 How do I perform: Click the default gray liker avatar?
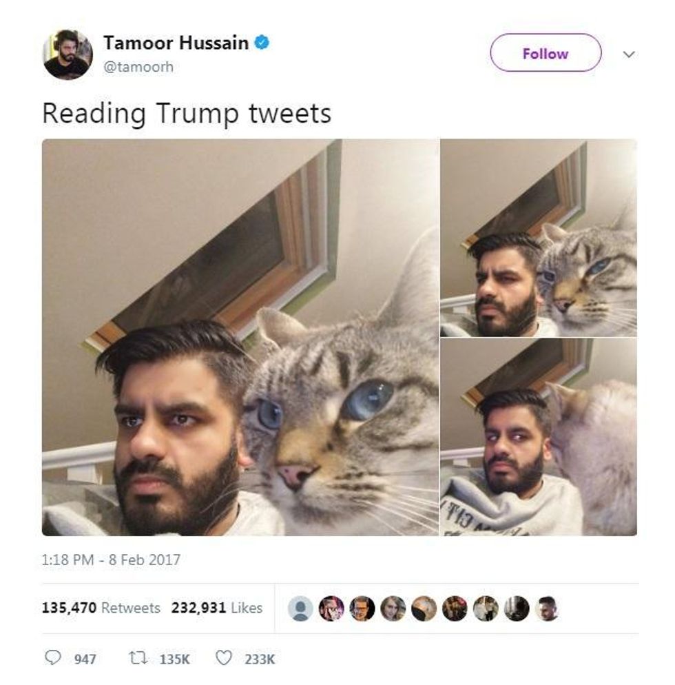point(300,608)
